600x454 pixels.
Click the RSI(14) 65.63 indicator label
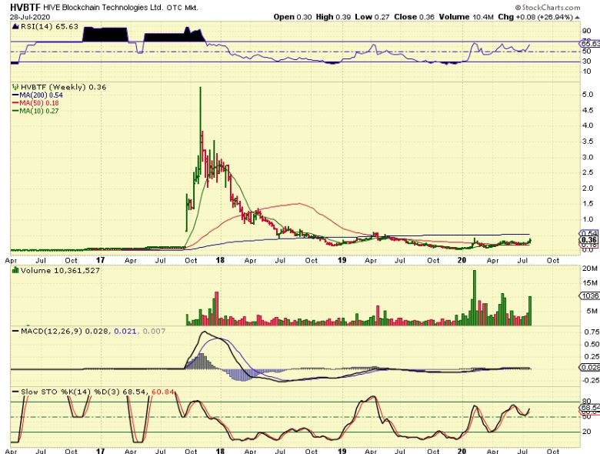pyautogui.click(x=49, y=26)
